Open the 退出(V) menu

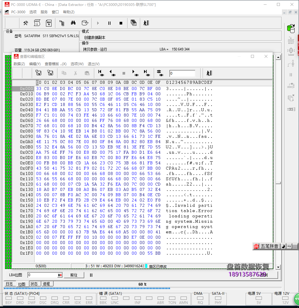pos(93,64)
